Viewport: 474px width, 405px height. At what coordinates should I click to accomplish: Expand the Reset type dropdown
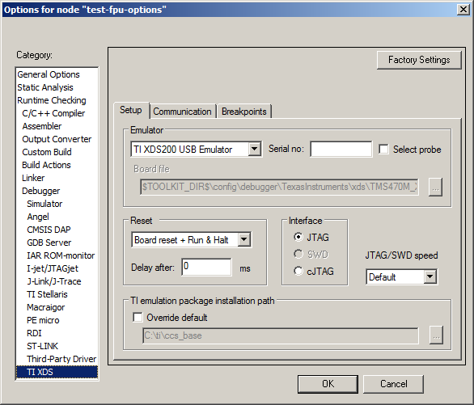[x=244, y=240]
